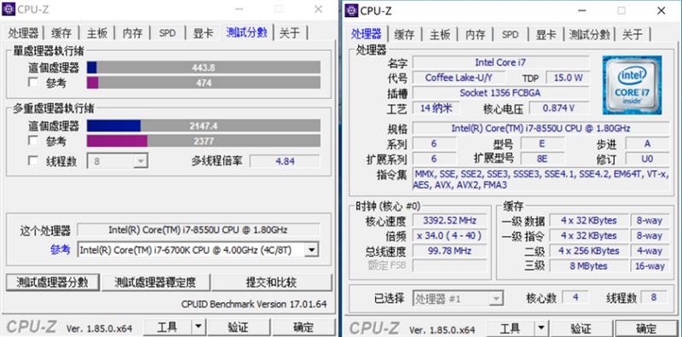Click the CPU-Z icon in right window title bar
The height and width of the screenshot is (337, 682).
tap(352, 10)
